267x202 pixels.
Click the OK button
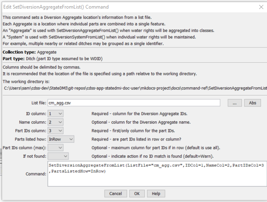pos(137,194)
